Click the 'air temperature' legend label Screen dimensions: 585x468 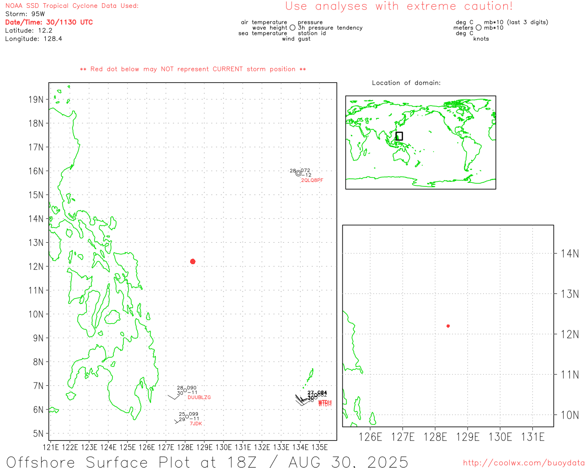[x=264, y=22]
